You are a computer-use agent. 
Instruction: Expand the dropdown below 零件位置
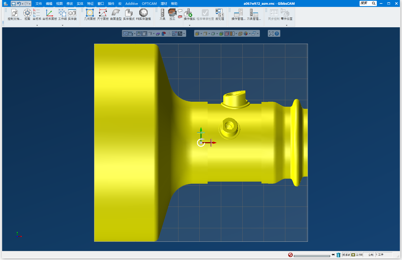tap(287, 25)
